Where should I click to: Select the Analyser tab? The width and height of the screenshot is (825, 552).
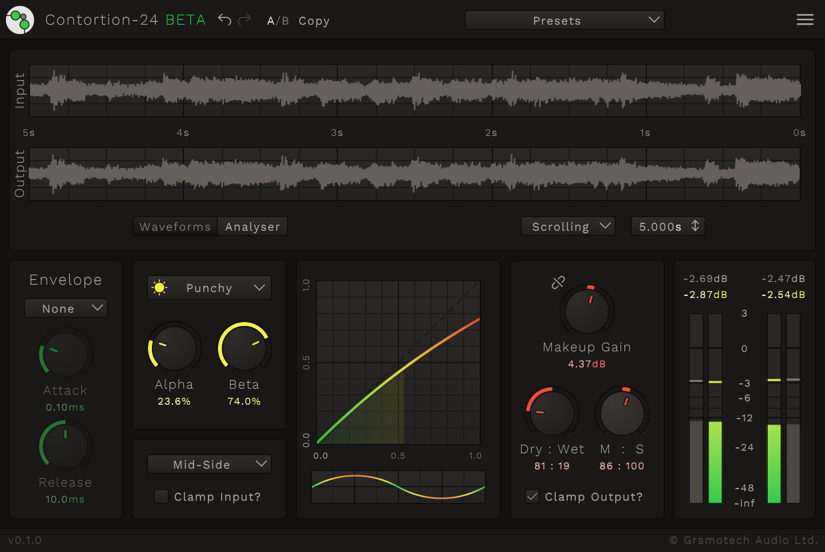coord(253,227)
